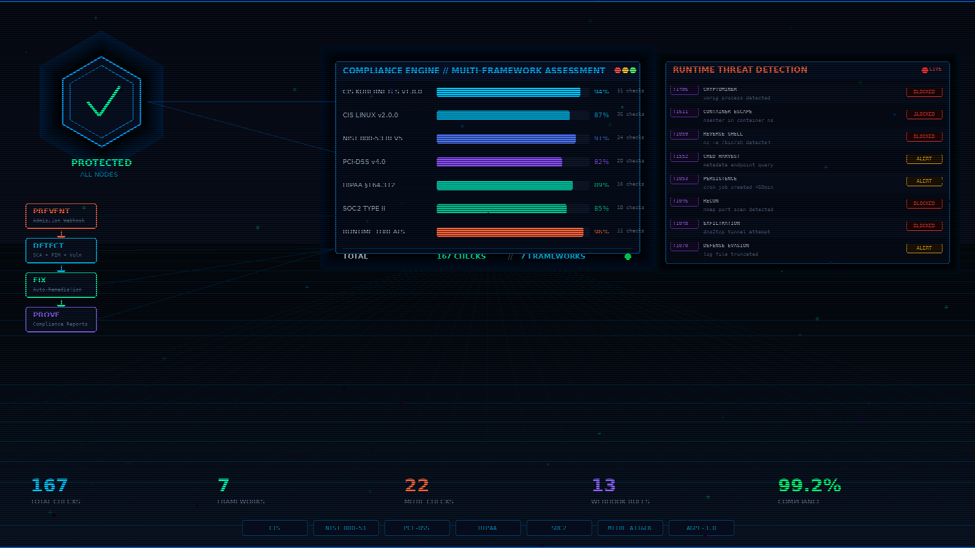Viewport: 975px width, 548px height.
Task: Click the Container Escape technique ID badge
Action: [x=684, y=112]
